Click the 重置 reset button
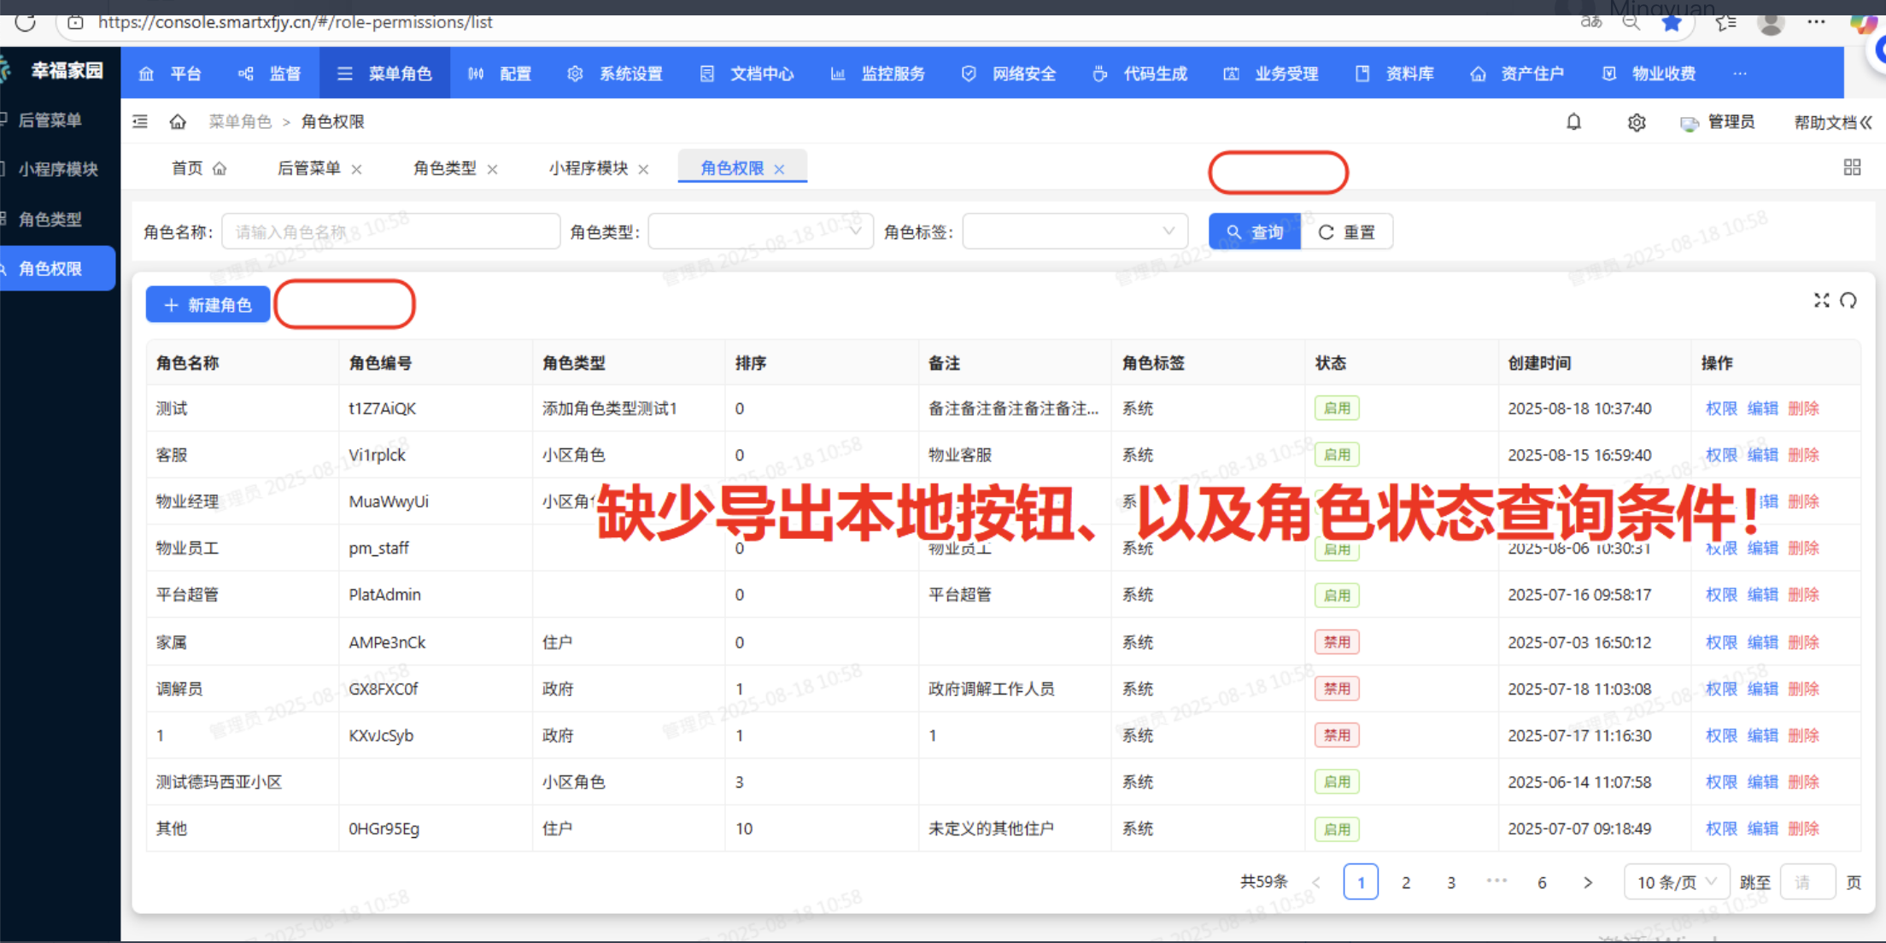1886x943 pixels. pos(1347,231)
